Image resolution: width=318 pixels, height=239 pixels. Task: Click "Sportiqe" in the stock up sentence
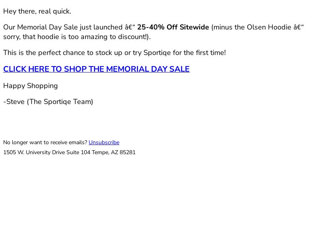point(156,53)
